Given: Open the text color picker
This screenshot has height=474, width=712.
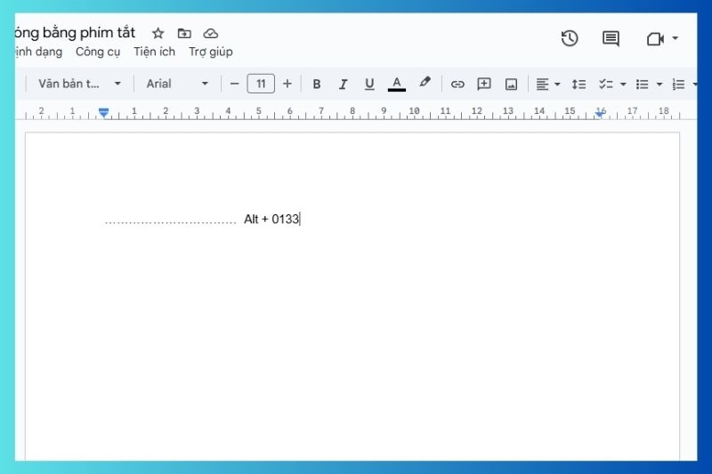Looking at the screenshot, I should 396,84.
